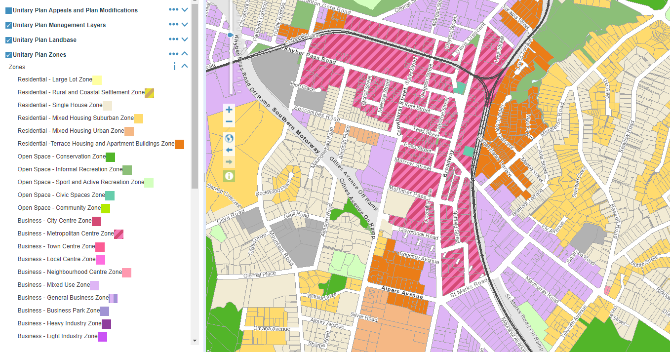Toggle the Unitary Plan Zones layer visibility
670x352 pixels.
(8, 54)
